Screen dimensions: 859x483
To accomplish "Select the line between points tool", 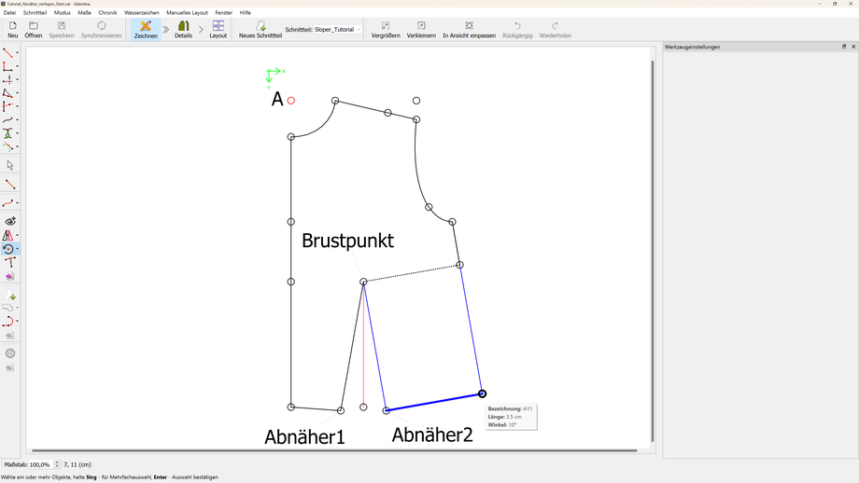I will tap(10, 185).
